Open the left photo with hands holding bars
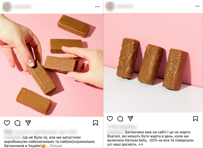This screenshot has width=203, height=148. point(51,65)
